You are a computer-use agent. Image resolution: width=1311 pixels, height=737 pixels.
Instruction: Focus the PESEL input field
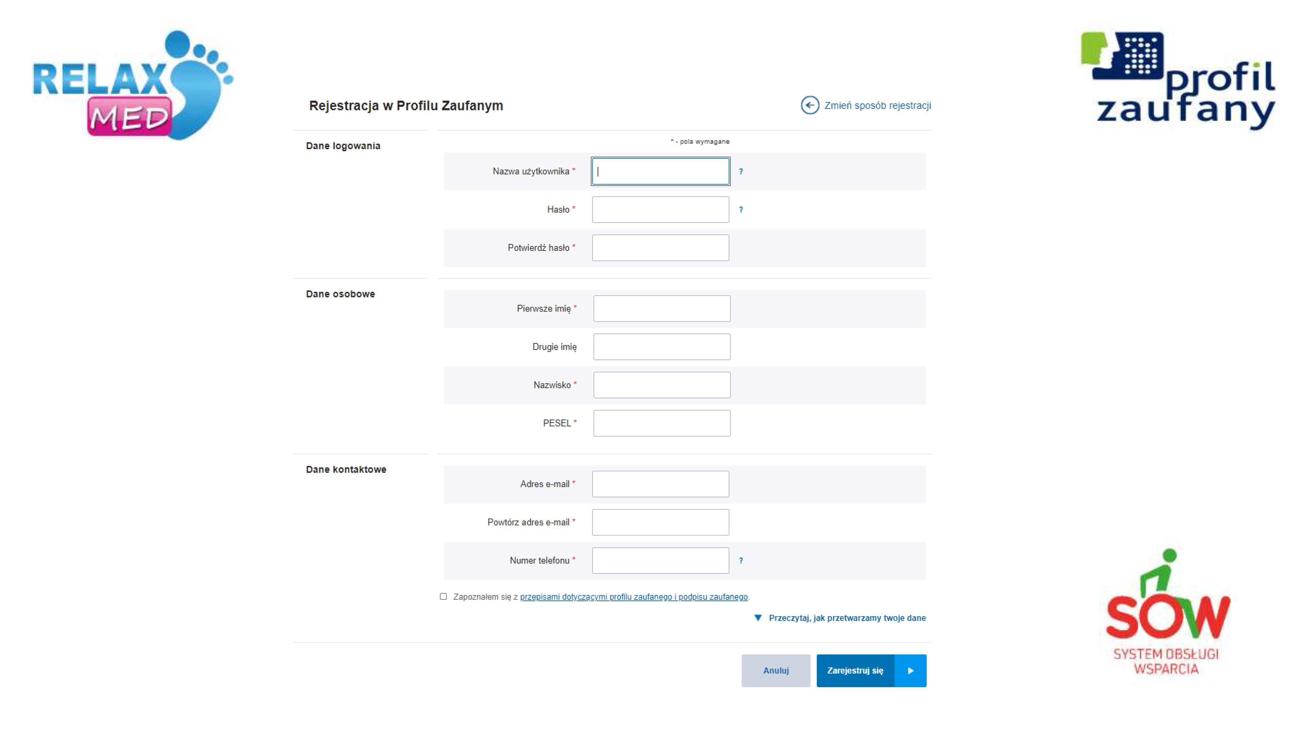coord(662,423)
